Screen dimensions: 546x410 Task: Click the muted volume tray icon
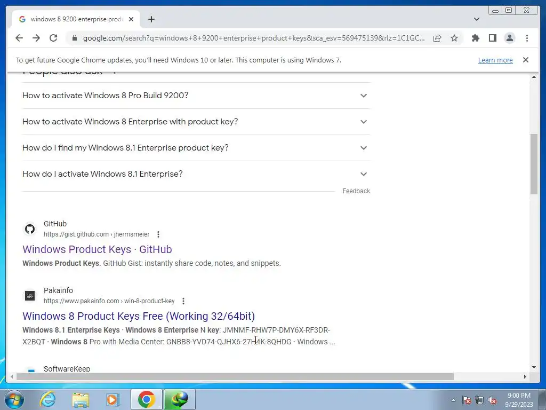click(492, 400)
